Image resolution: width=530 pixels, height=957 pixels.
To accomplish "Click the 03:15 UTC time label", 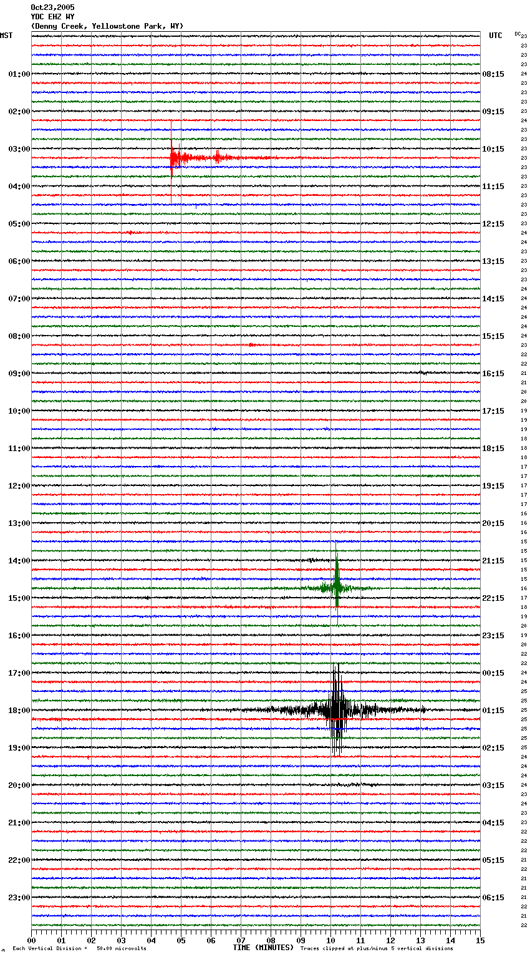I will (x=493, y=785).
